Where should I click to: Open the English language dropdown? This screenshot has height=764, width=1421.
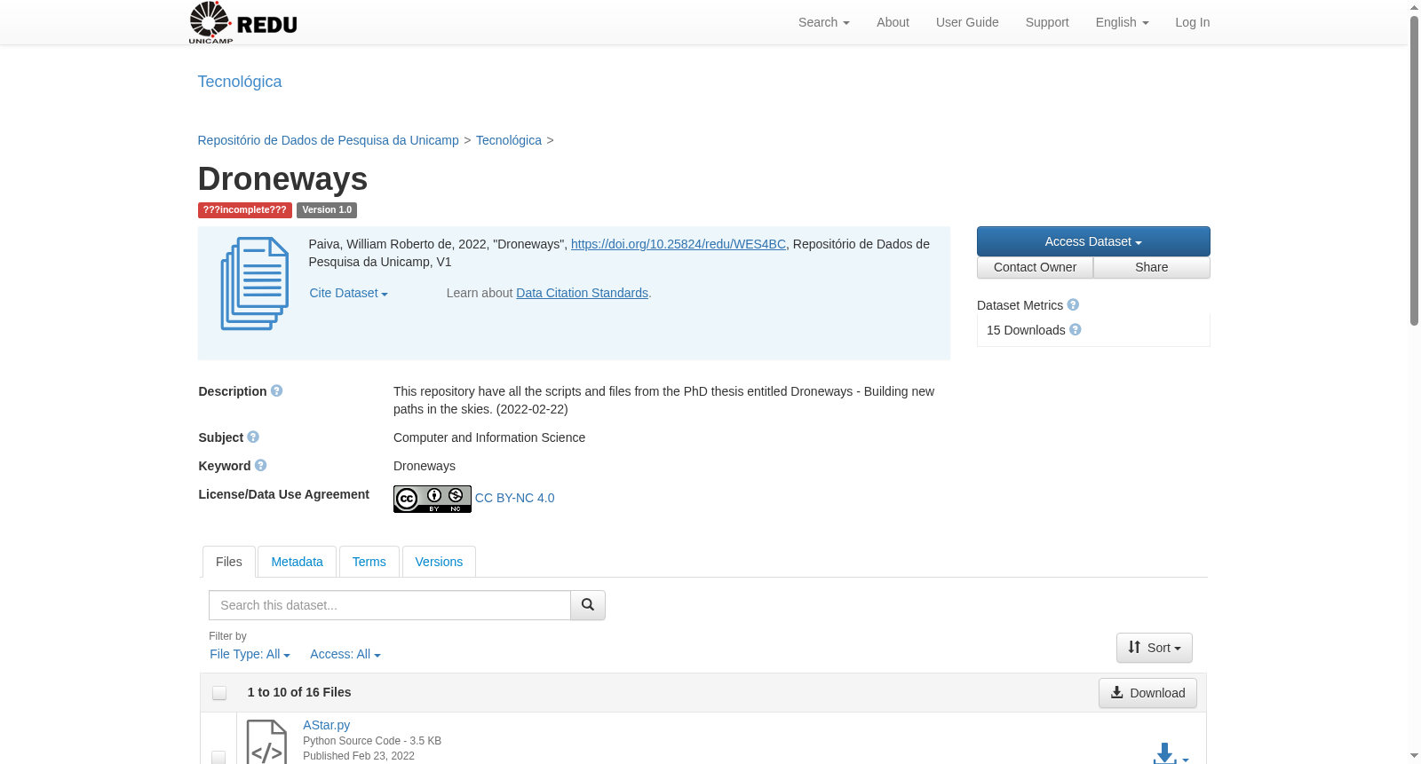click(x=1123, y=22)
